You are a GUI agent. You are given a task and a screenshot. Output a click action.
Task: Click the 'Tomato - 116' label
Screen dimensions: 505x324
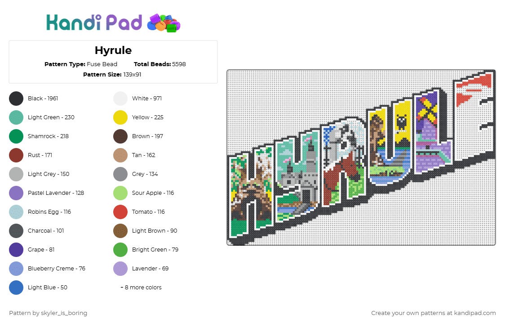tap(148, 212)
